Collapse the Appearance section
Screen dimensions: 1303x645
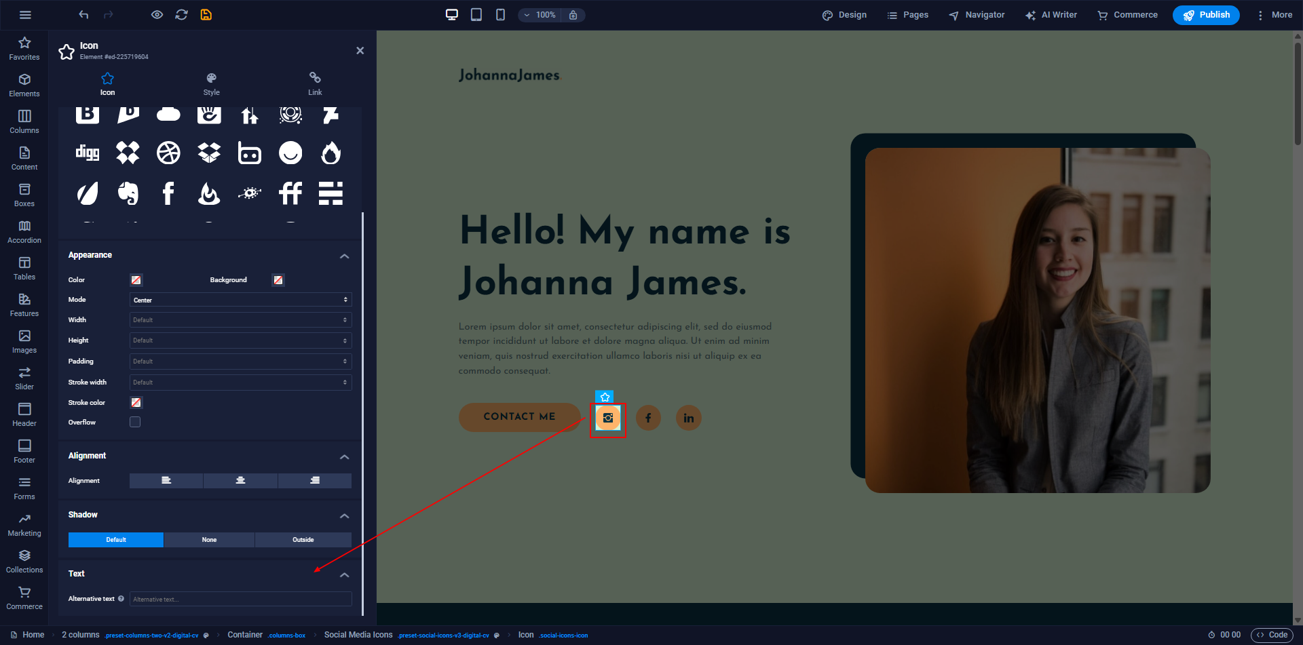[x=344, y=256]
